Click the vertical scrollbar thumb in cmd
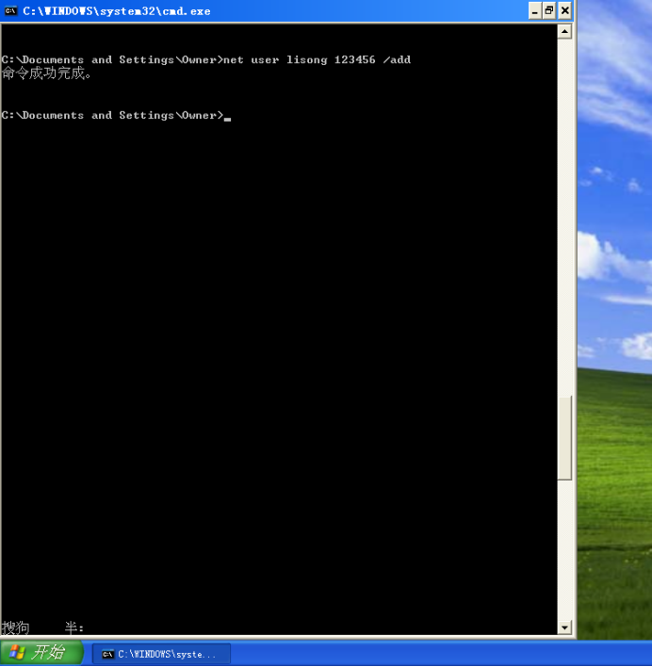652x667 pixels. tap(564, 438)
